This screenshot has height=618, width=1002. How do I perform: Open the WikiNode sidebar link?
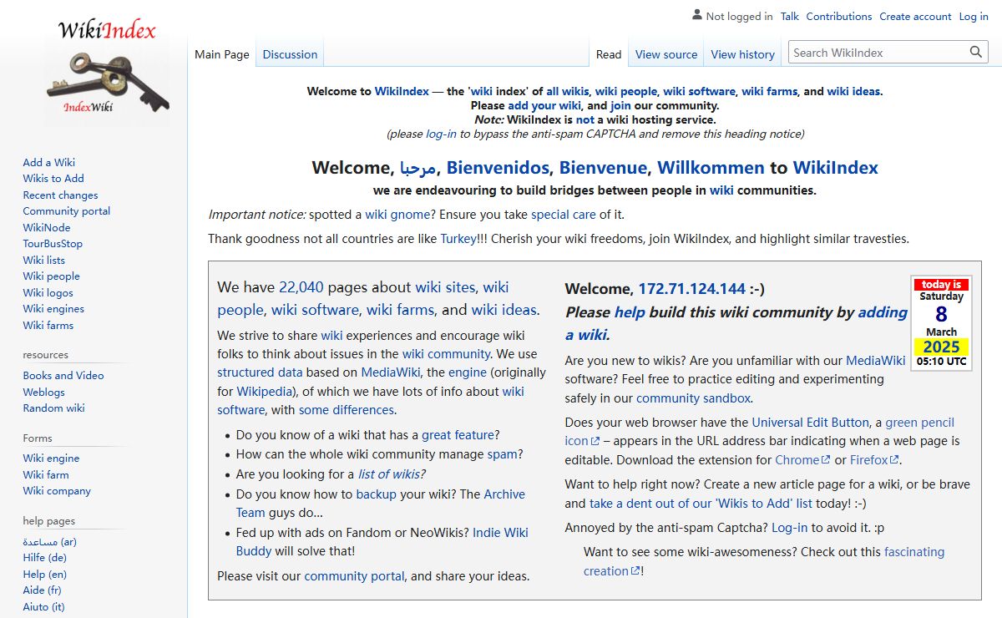pos(47,227)
